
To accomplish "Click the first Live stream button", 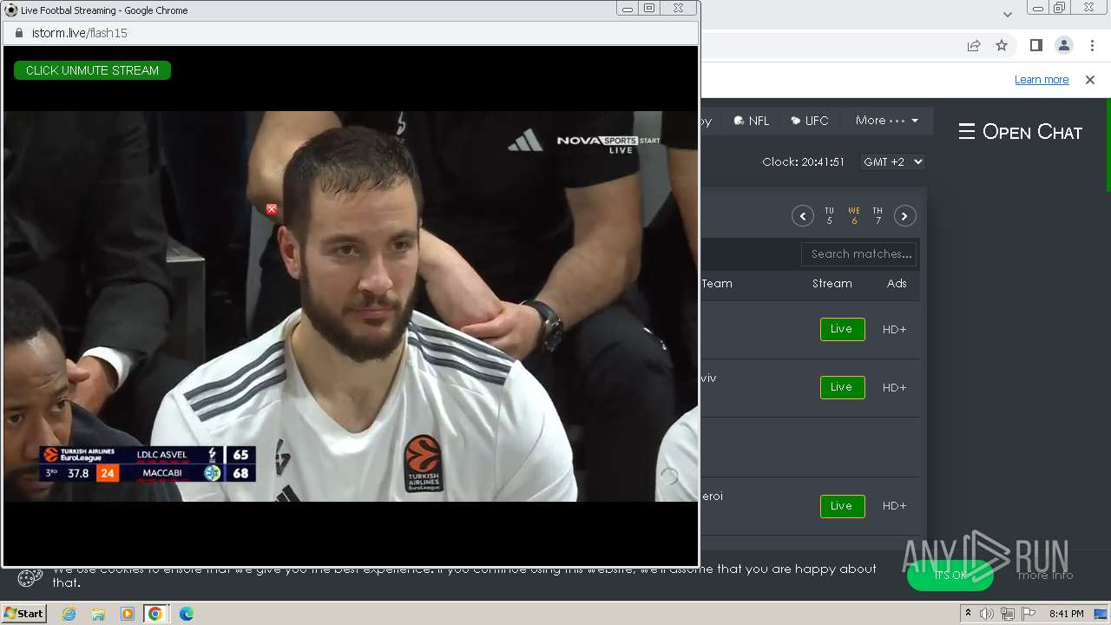I will pyautogui.click(x=842, y=329).
